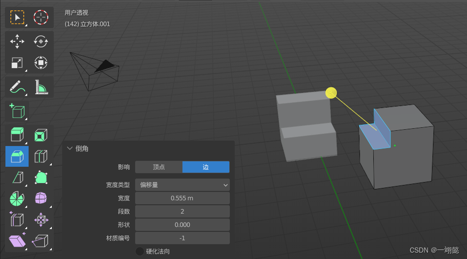
Task: Click the 形状 0.000 slider field
Action: point(182,225)
